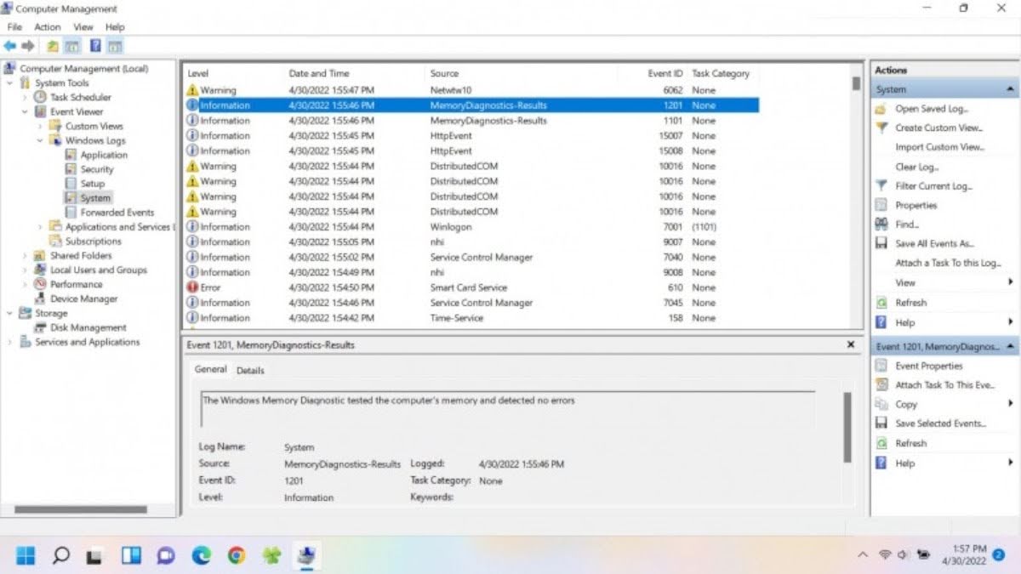Open Performance in the tree
The image size is (1021, 574).
point(76,284)
